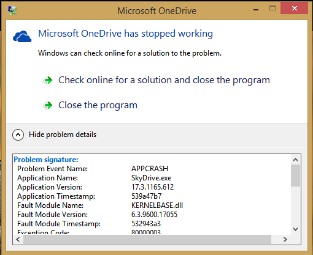Close the dialog with red X
The height and width of the screenshot is (255, 313).
[295, 8]
